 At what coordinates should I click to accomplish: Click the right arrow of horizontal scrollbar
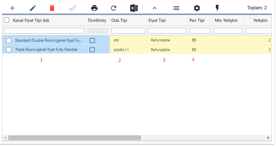click(268, 138)
